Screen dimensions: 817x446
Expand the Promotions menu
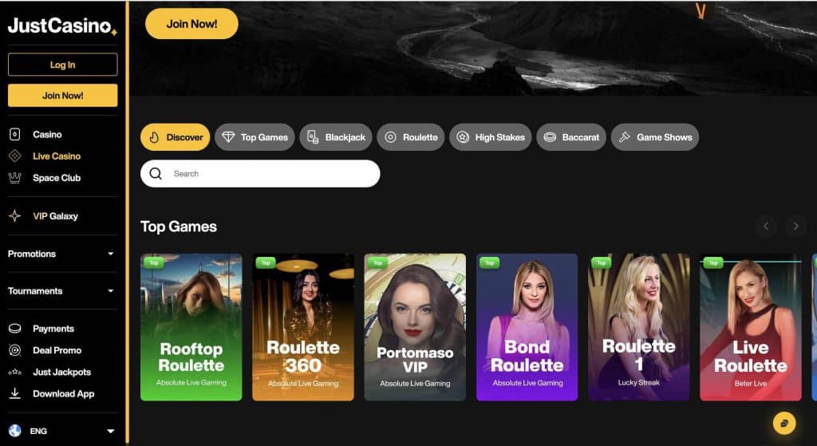pyautogui.click(x=110, y=254)
